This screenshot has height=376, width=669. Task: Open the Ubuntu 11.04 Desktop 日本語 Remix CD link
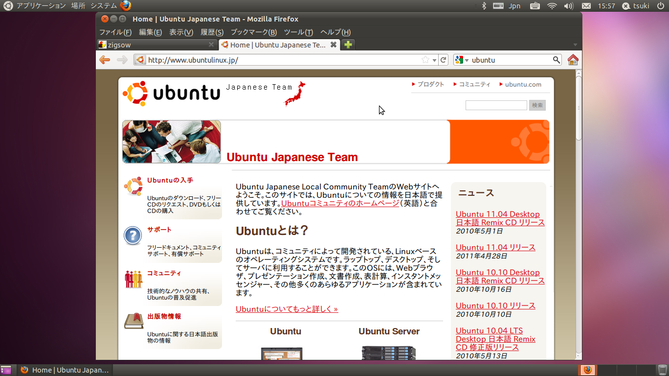tap(500, 218)
